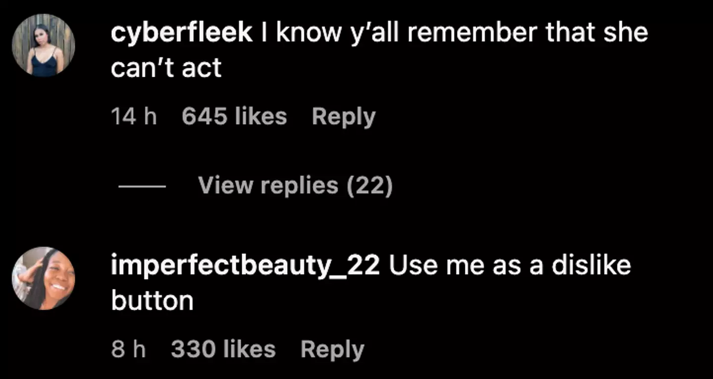View who liked imperfectbeauty_22's comment (330 likes)
Image resolution: width=713 pixels, height=379 pixels.
[222, 348]
